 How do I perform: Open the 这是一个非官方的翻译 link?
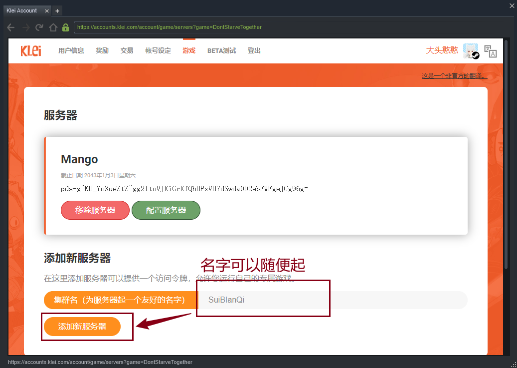[x=454, y=76]
